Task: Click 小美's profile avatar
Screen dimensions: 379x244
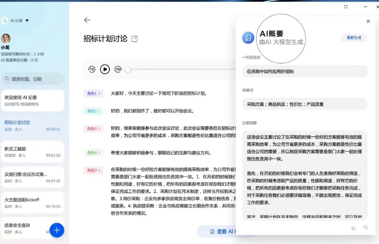Action: click(6, 39)
